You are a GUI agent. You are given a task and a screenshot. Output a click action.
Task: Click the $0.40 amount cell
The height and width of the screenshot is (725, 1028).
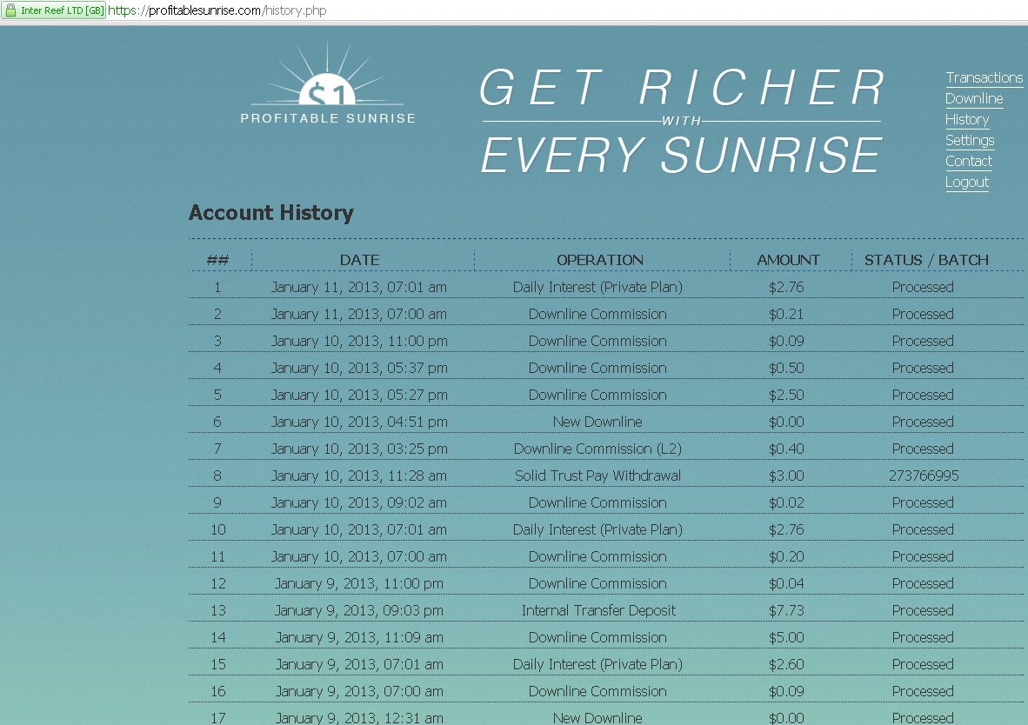point(786,449)
